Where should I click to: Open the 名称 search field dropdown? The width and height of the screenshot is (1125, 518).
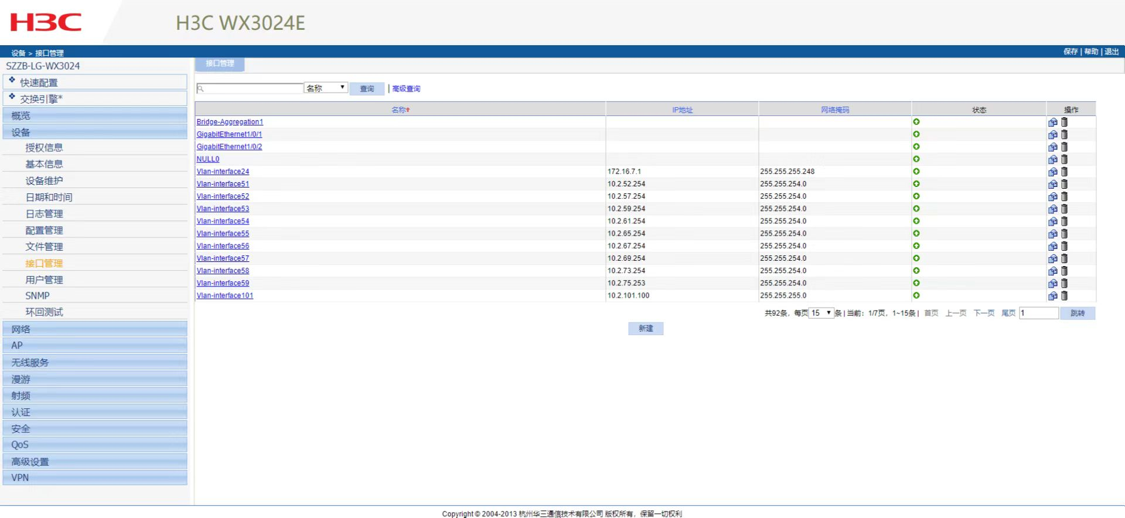(326, 88)
